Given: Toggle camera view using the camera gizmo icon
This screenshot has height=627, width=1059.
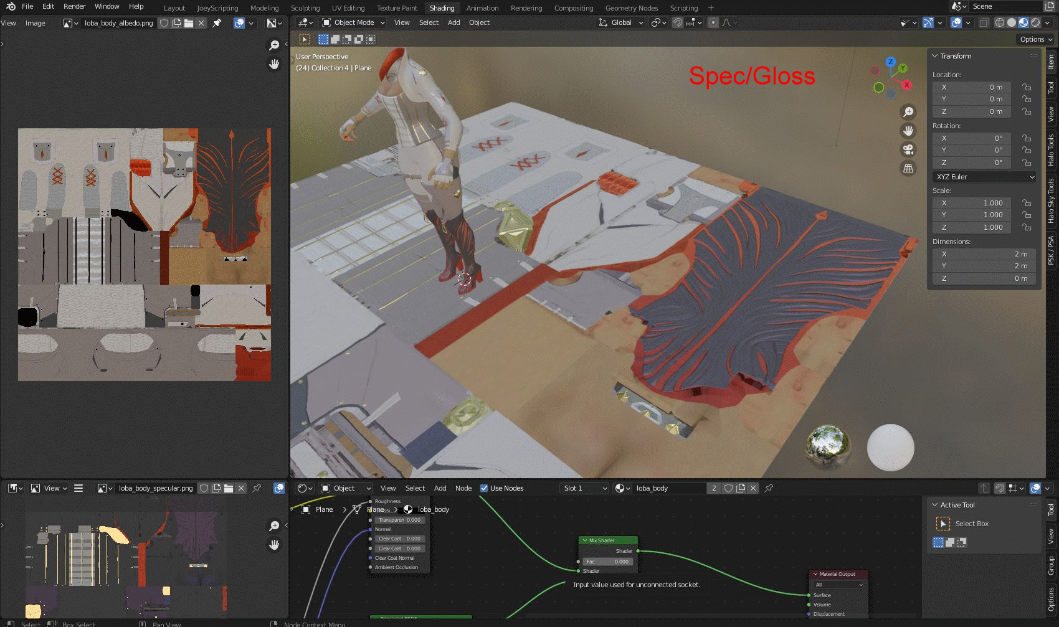Looking at the screenshot, I should coord(908,149).
